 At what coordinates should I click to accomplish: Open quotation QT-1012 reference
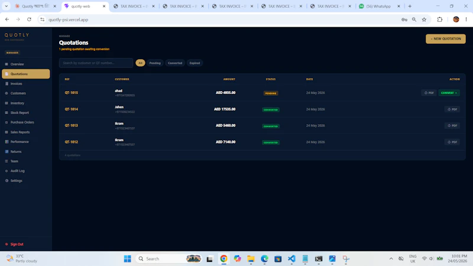pyautogui.click(x=71, y=142)
